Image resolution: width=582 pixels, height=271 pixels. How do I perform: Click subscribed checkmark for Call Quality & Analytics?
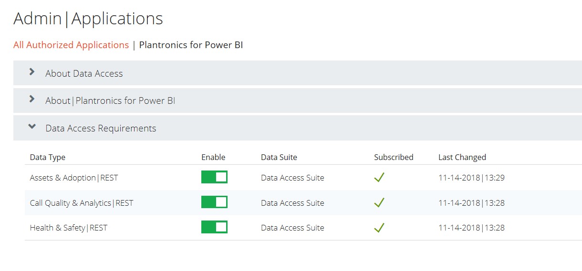coord(379,202)
